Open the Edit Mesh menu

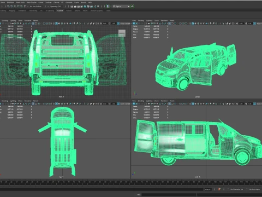point(10,2)
